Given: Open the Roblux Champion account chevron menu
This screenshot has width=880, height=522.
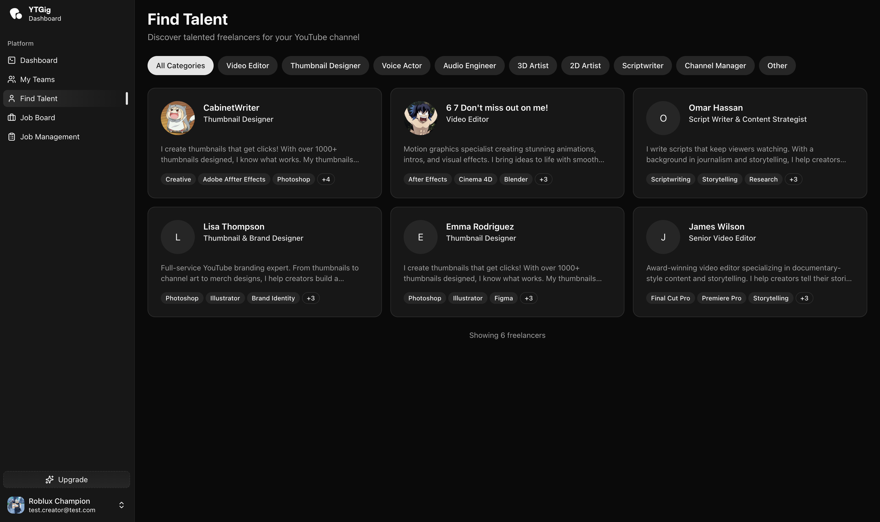Looking at the screenshot, I should point(121,505).
